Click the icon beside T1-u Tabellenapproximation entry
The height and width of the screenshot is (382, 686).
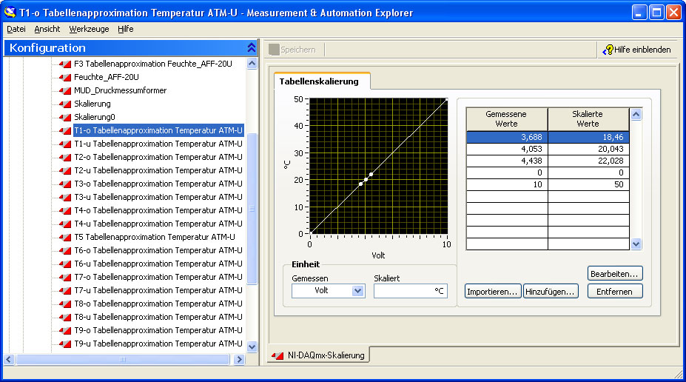point(64,144)
